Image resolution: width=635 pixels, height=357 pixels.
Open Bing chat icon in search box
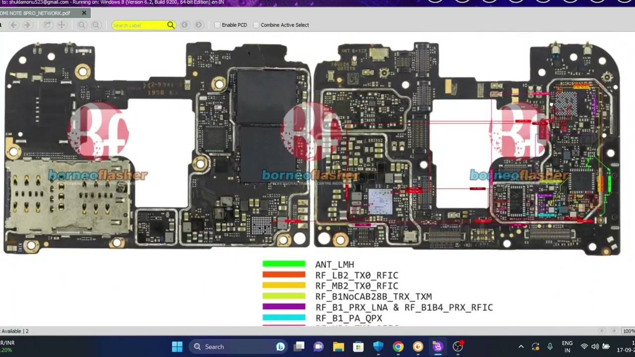coord(280,347)
